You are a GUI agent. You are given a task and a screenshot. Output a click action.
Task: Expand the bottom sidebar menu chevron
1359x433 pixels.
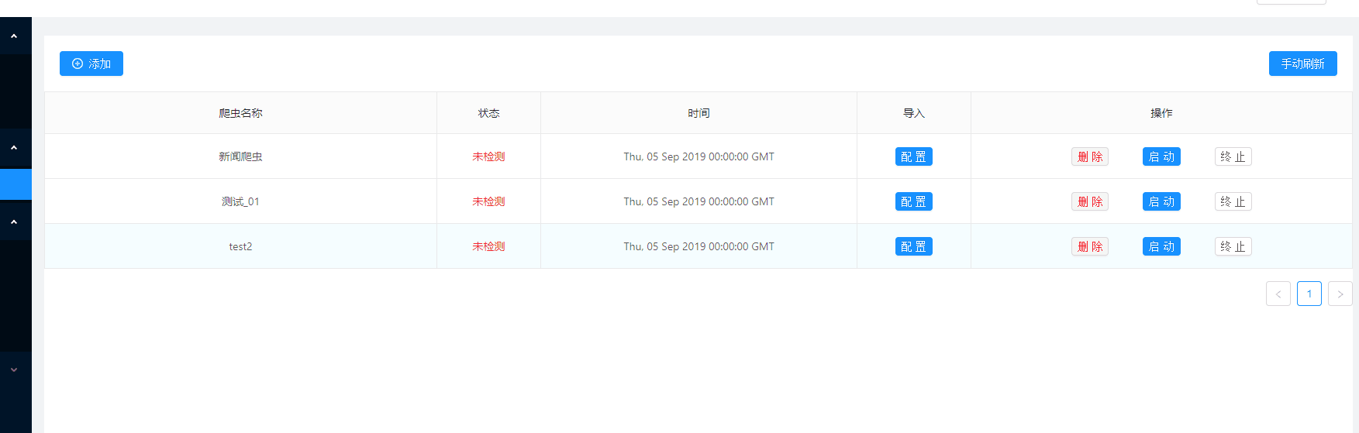click(14, 370)
